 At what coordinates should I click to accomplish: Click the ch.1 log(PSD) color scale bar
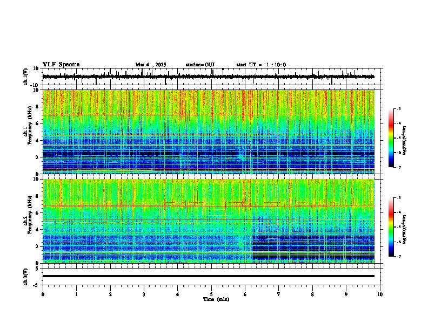point(391,138)
